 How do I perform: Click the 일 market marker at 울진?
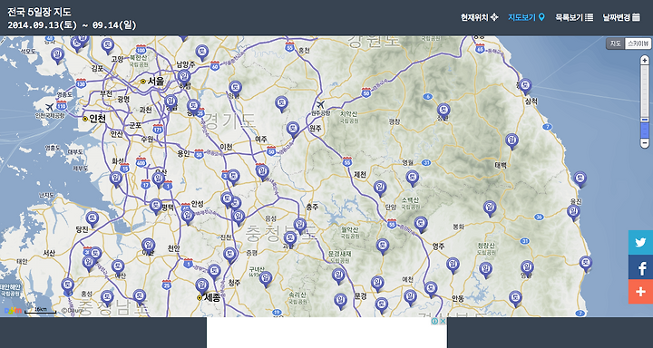click(573, 213)
